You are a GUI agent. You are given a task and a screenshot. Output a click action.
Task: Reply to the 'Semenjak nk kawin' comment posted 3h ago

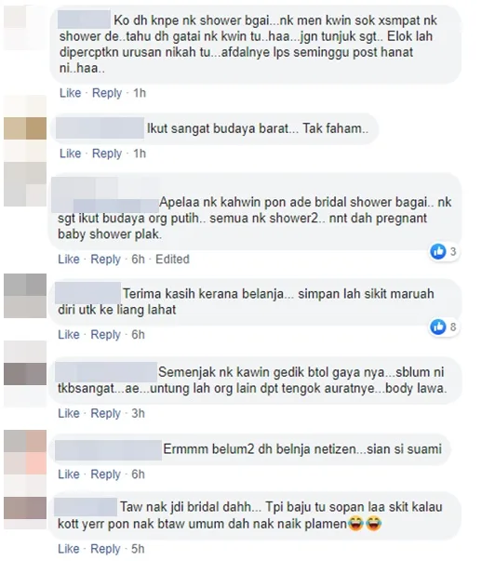point(105,413)
